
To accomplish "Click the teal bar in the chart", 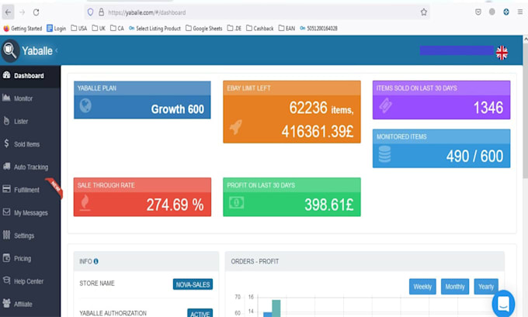I will (276, 308).
